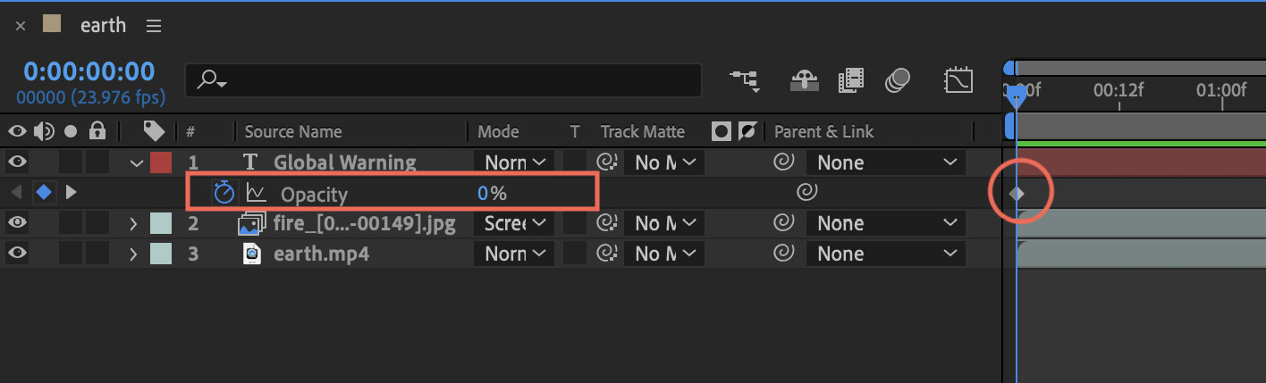1266x383 pixels.
Task: Click the Opacity expression pick whip
Action: (x=806, y=192)
